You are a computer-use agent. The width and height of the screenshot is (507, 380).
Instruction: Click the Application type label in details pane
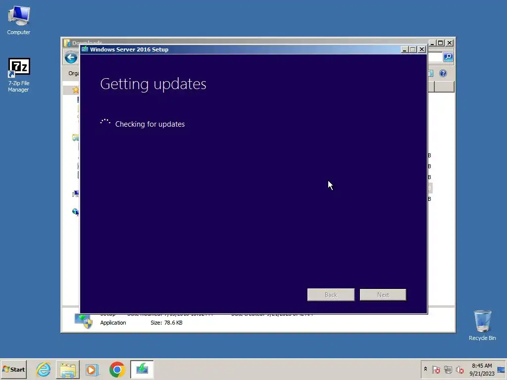tap(113, 323)
